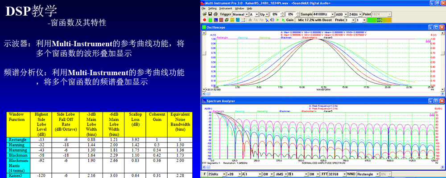
Task: Click the Spectrum Analyzer window title icon
Action: [x=203, y=101]
